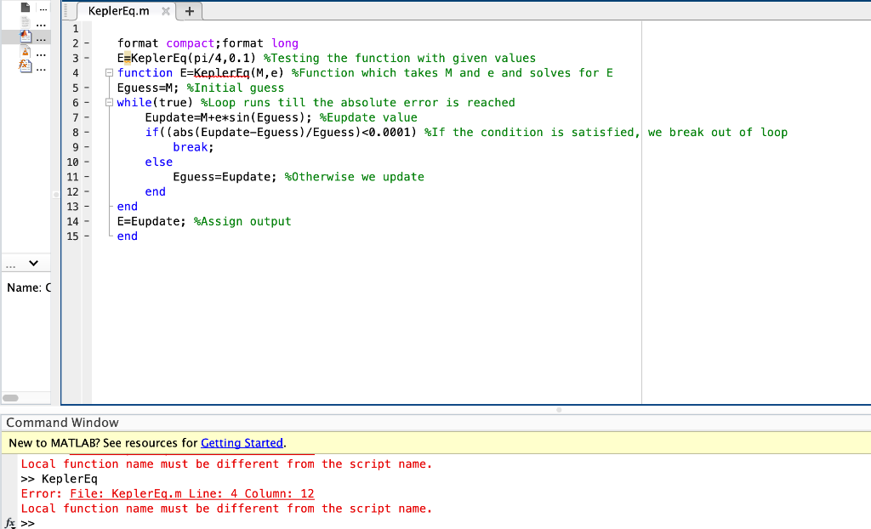Click the 'while' keyword on line 6
Image resolution: width=871 pixels, height=529 pixels.
tap(134, 102)
